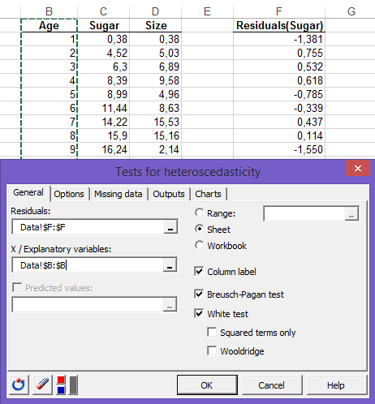
Task: Select residual cell containing -0,785
Action: [x=279, y=94]
